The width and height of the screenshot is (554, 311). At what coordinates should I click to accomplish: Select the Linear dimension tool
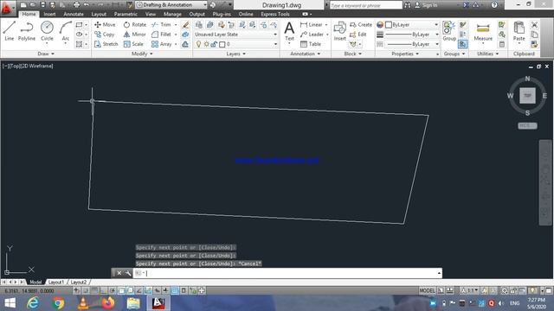click(311, 25)
